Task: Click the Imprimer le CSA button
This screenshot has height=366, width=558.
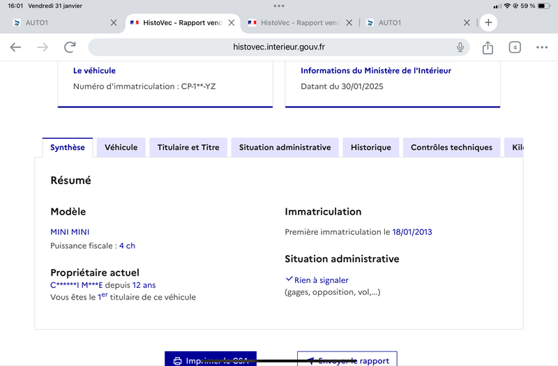Action: [211, 359]
